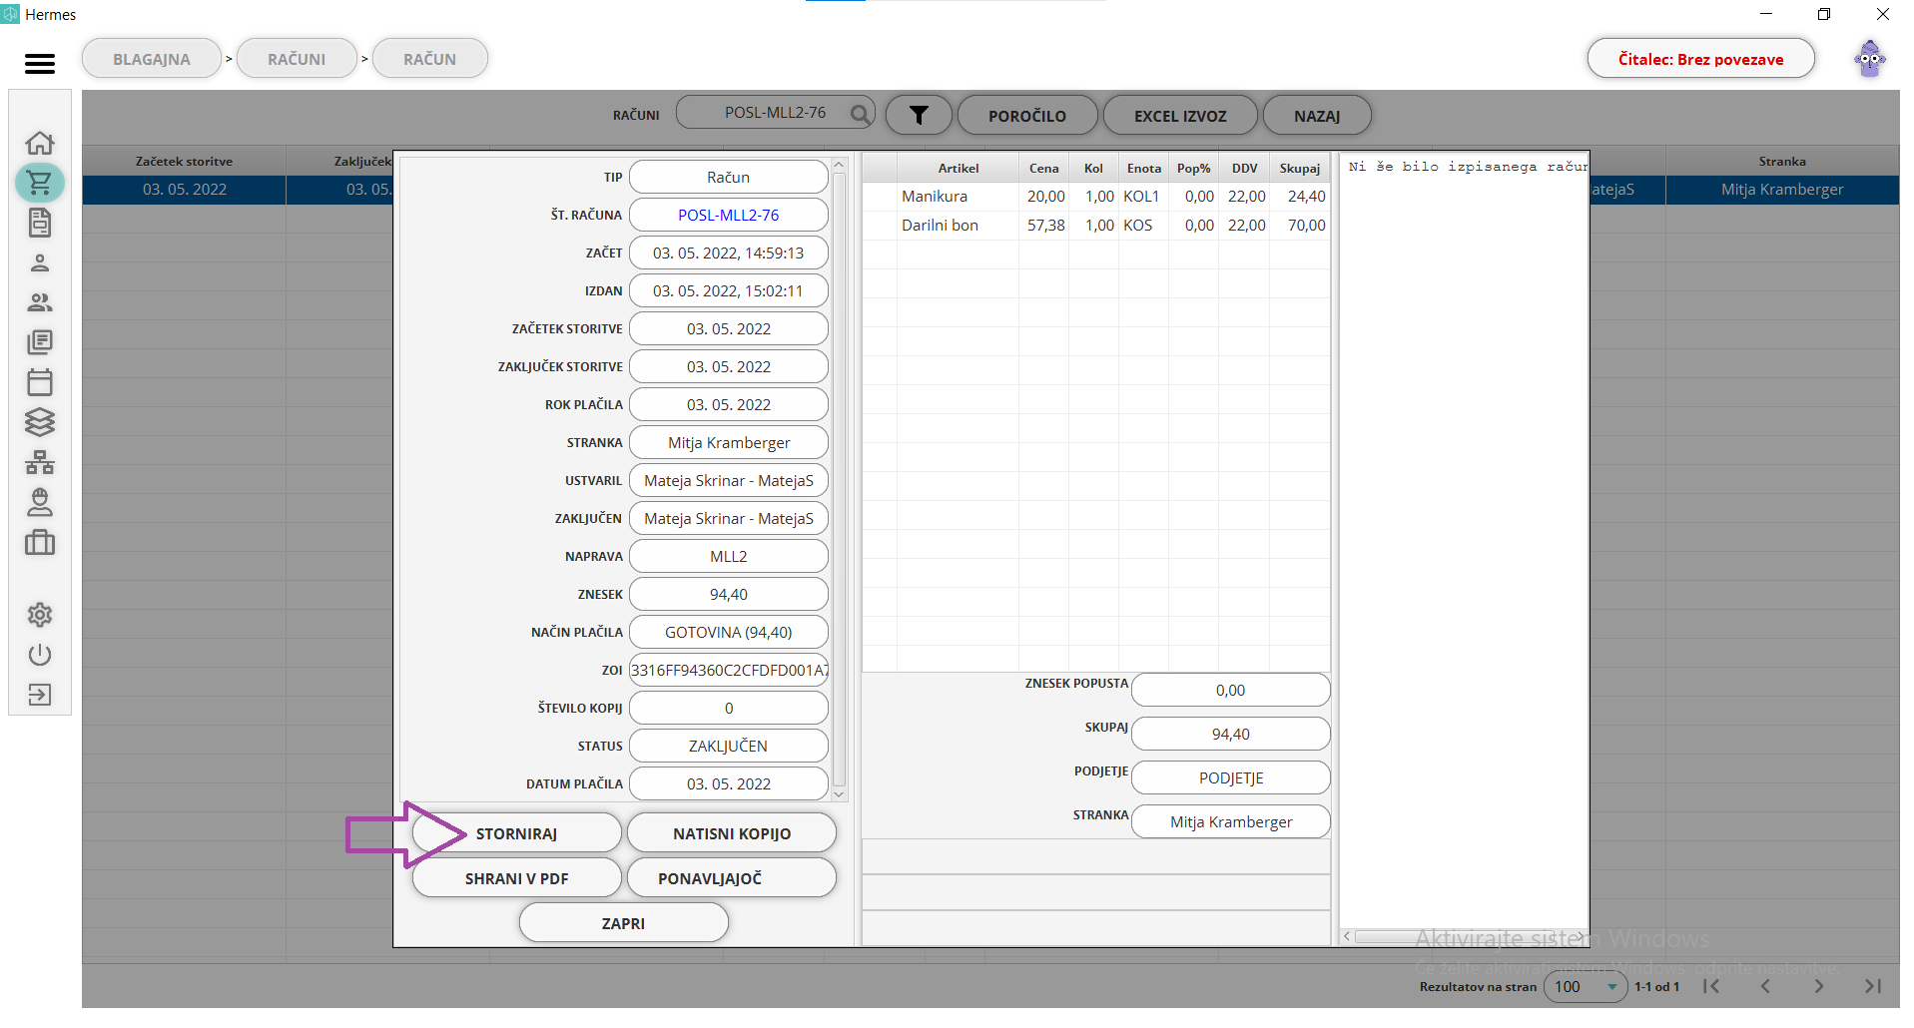Click the details scrollbar up arrow
Image resolution: width=1914 pixels, height=1028 pixels.
tap(839, 165)
